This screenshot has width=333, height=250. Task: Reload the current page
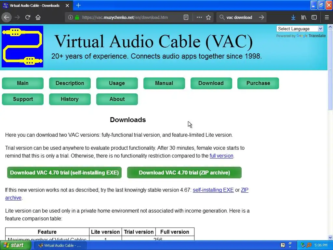[28, 18]
